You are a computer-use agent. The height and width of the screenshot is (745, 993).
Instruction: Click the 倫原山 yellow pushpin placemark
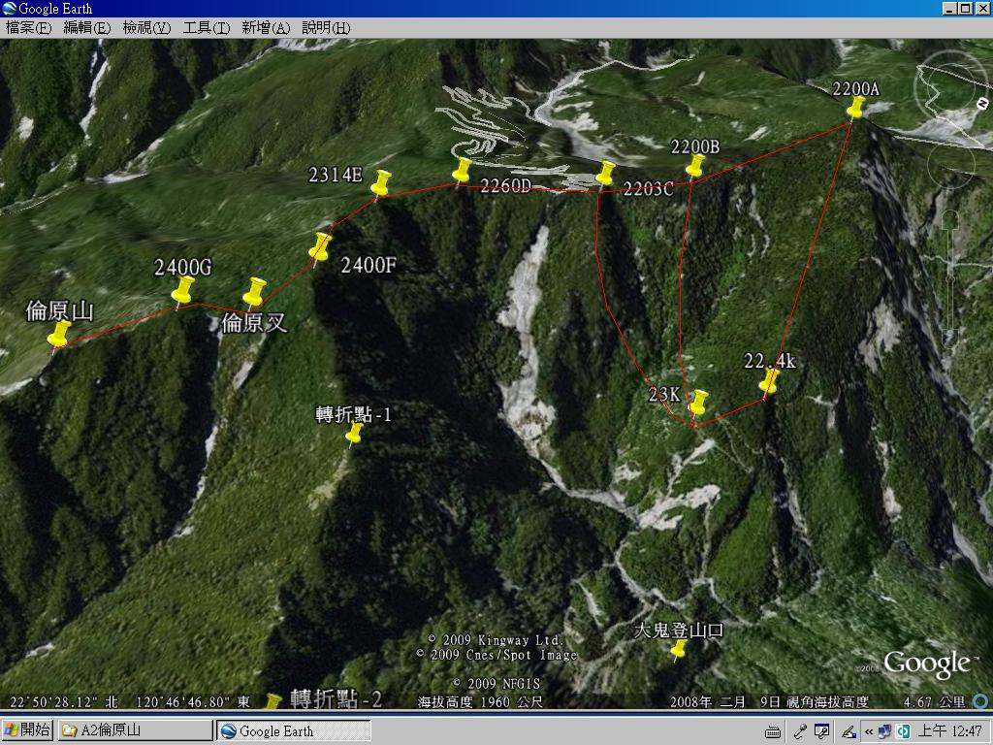[60, 335]
